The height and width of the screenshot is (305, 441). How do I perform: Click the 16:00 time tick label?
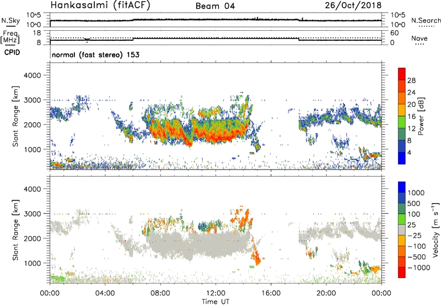(x=271, y=293)
